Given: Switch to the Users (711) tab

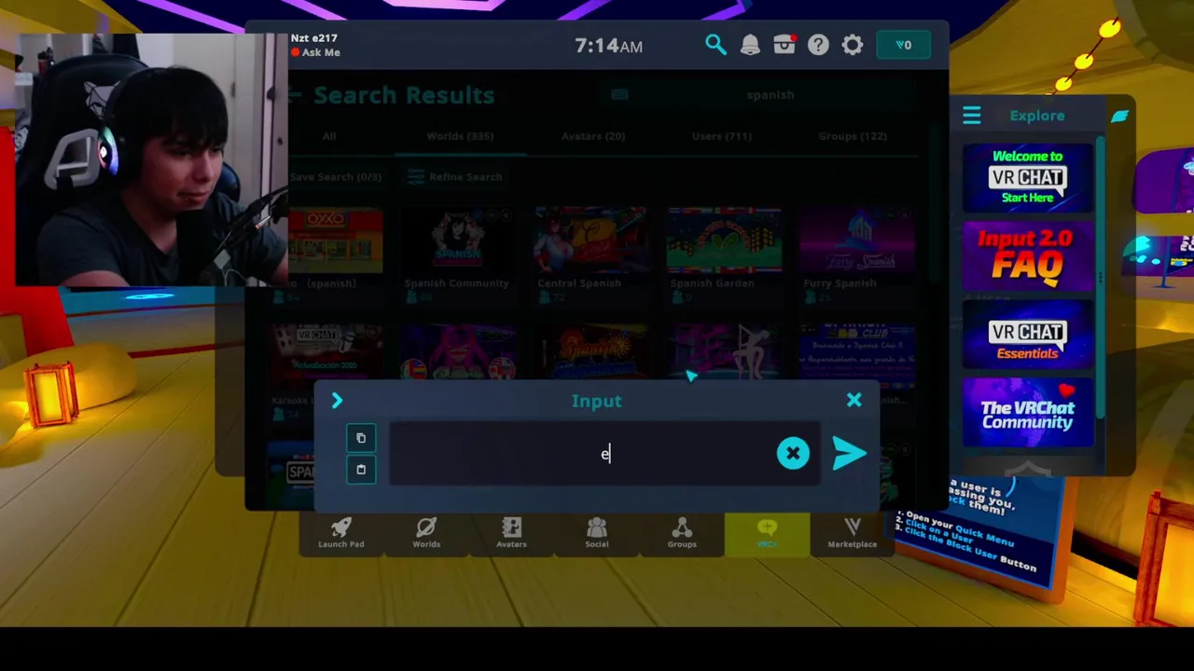Looking at the screenshot, I should (x=722, y=136).
